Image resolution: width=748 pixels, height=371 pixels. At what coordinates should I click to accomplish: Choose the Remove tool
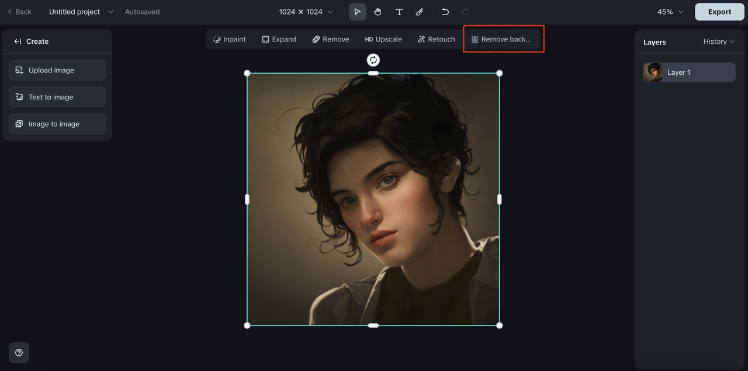[x=331, y=39]
